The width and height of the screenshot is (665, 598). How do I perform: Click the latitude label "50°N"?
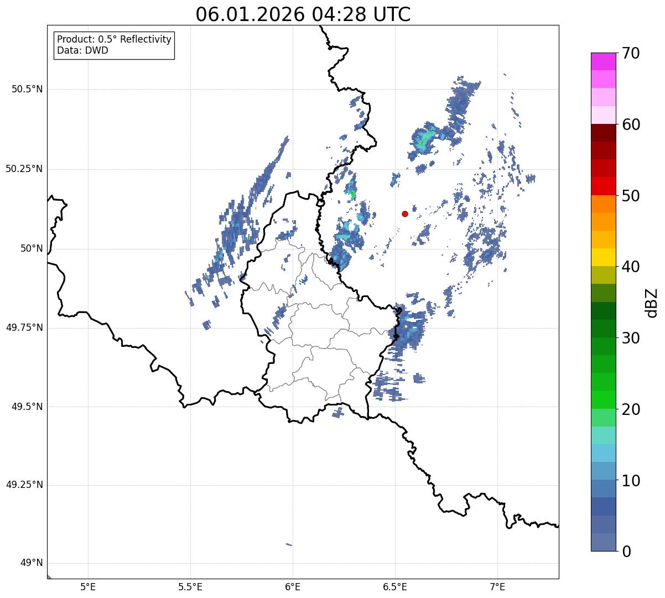pos(32,248)
